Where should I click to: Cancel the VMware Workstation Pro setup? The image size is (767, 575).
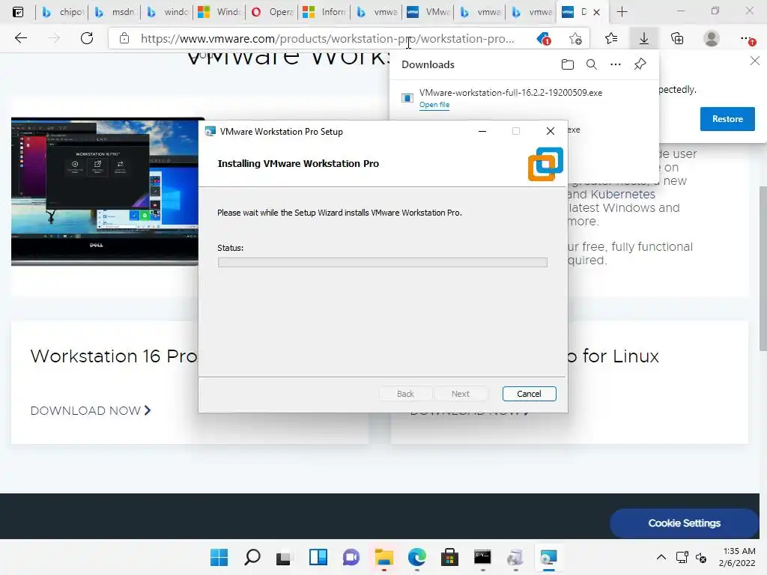[x=529, y=394]
